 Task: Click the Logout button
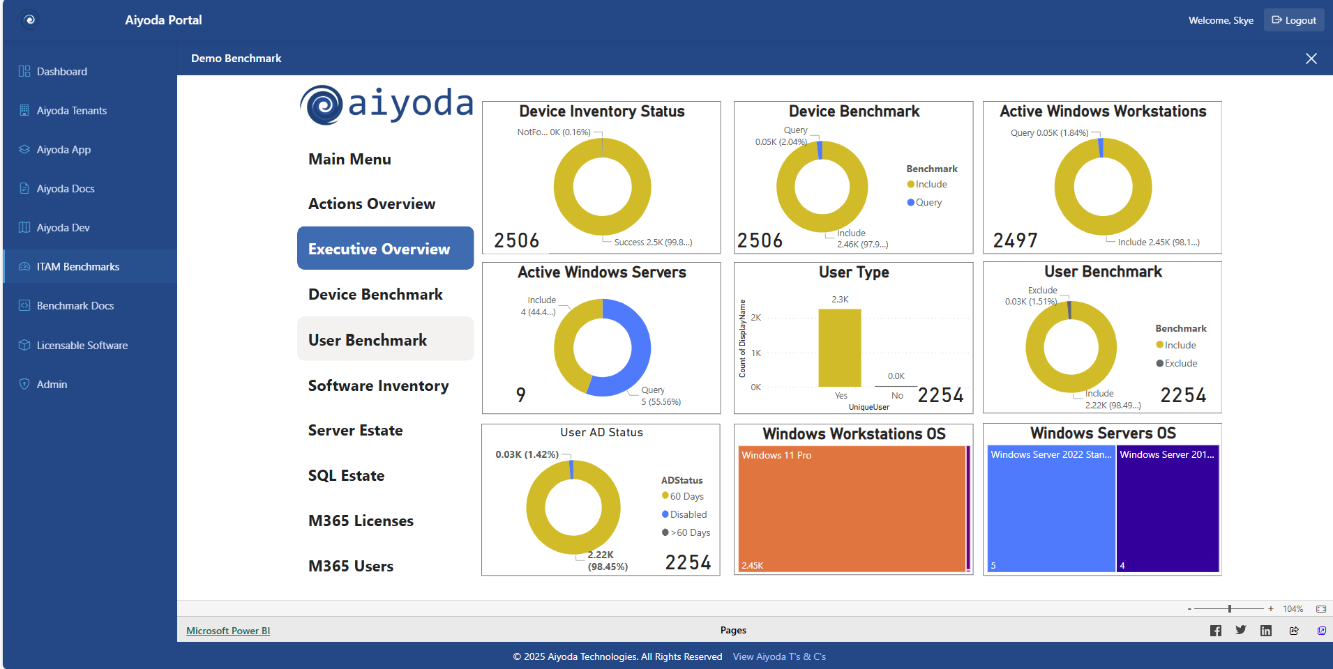1293,20
